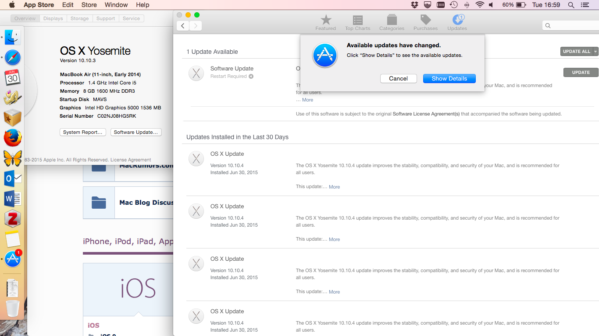The width and height of the screenshot is (599, 336).
Task: Click the menu bar clock Tue 16:59
Action: click(x=546, y=5)
